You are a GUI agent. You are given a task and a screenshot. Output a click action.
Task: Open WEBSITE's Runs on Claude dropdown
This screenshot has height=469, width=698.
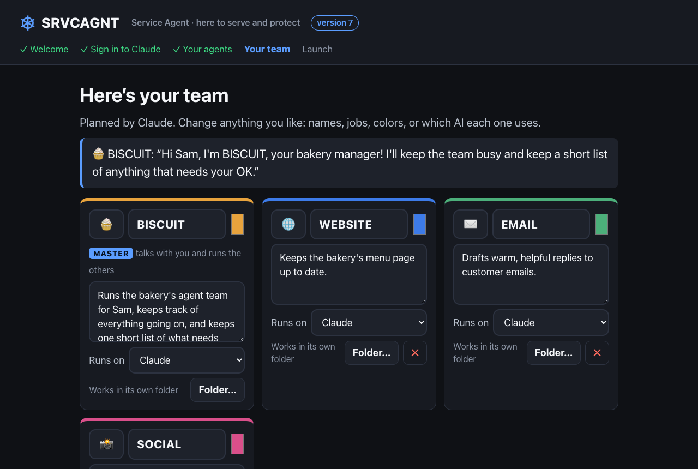click(x=369, y=323)
